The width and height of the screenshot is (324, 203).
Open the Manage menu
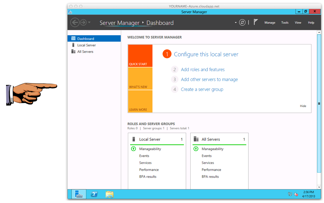(270, 22)
